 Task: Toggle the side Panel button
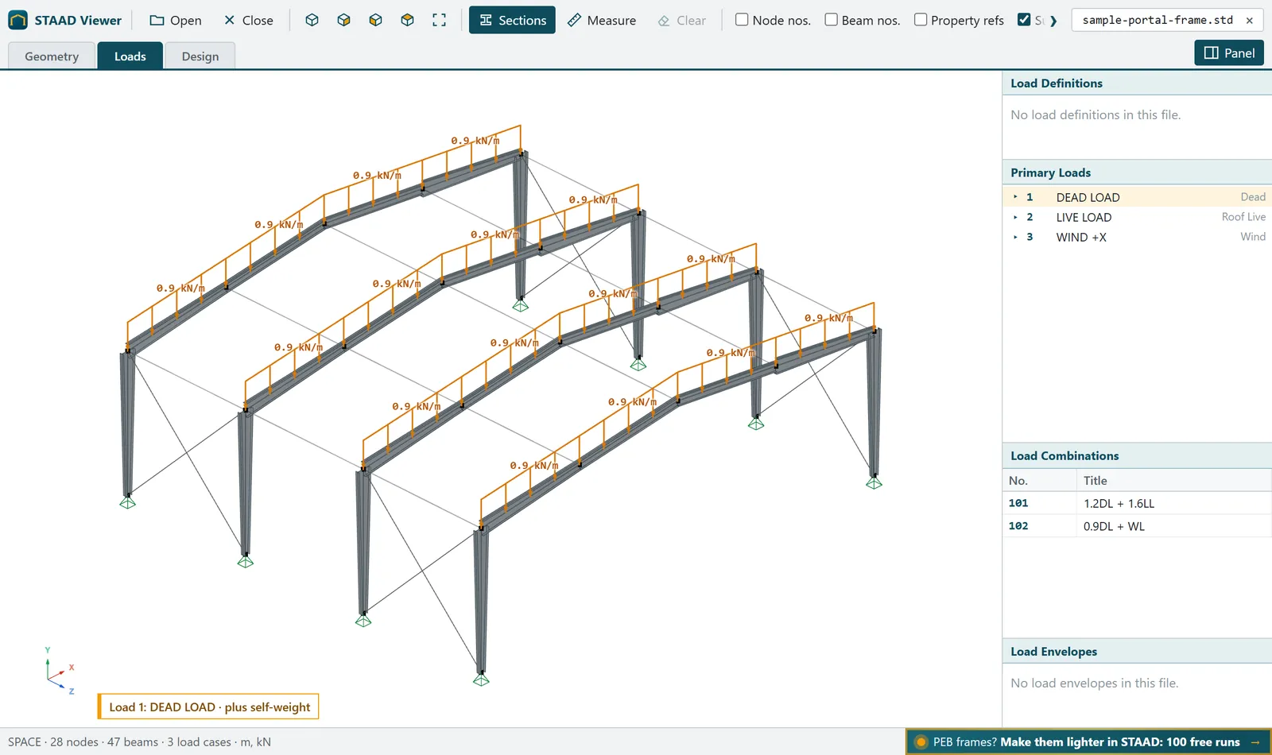[x=1229, y=52]
